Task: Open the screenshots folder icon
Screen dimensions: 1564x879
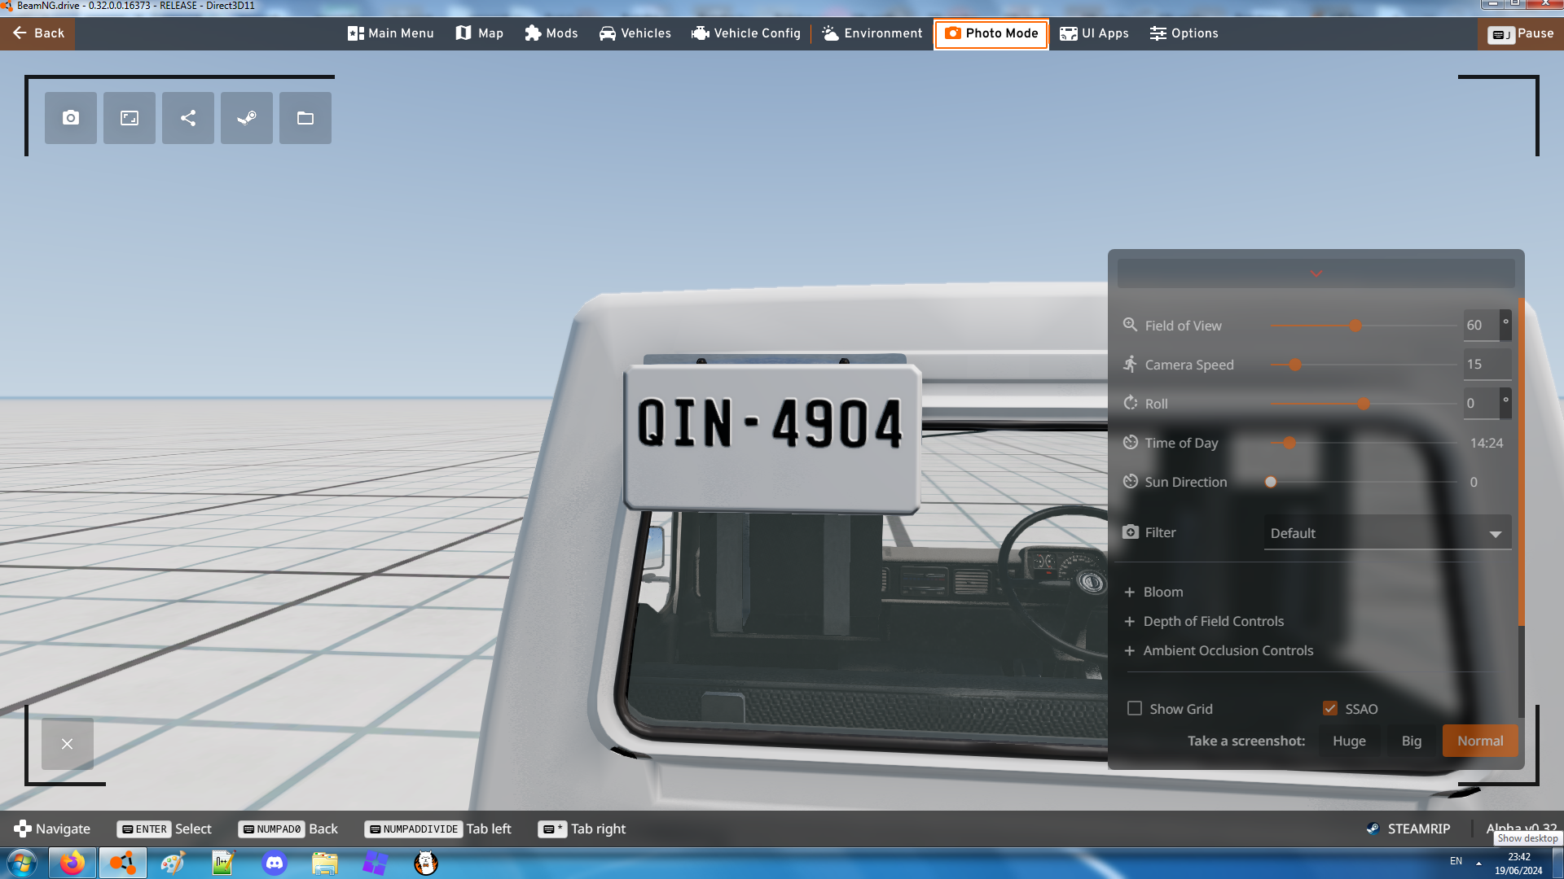Action: pyautogui.click(x=305, y=118)
